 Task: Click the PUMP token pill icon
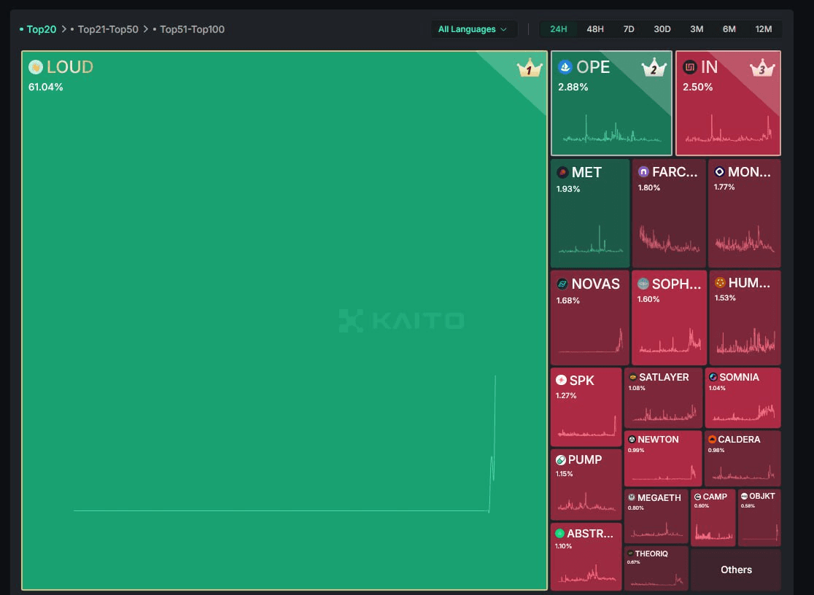tap(561, 460)
